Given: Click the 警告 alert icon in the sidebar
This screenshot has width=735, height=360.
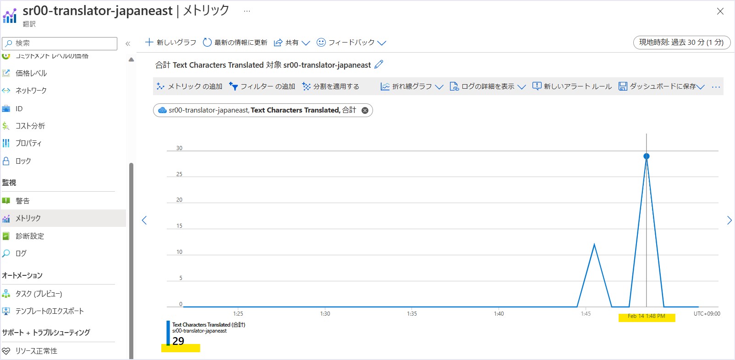Looking at the screenshot, I should click(x=6, y=201).
